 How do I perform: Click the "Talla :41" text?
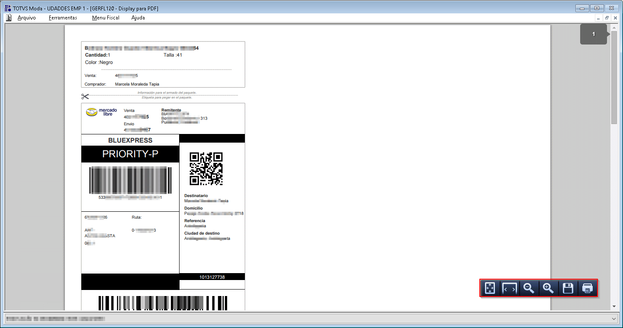(x=173, y=55)
